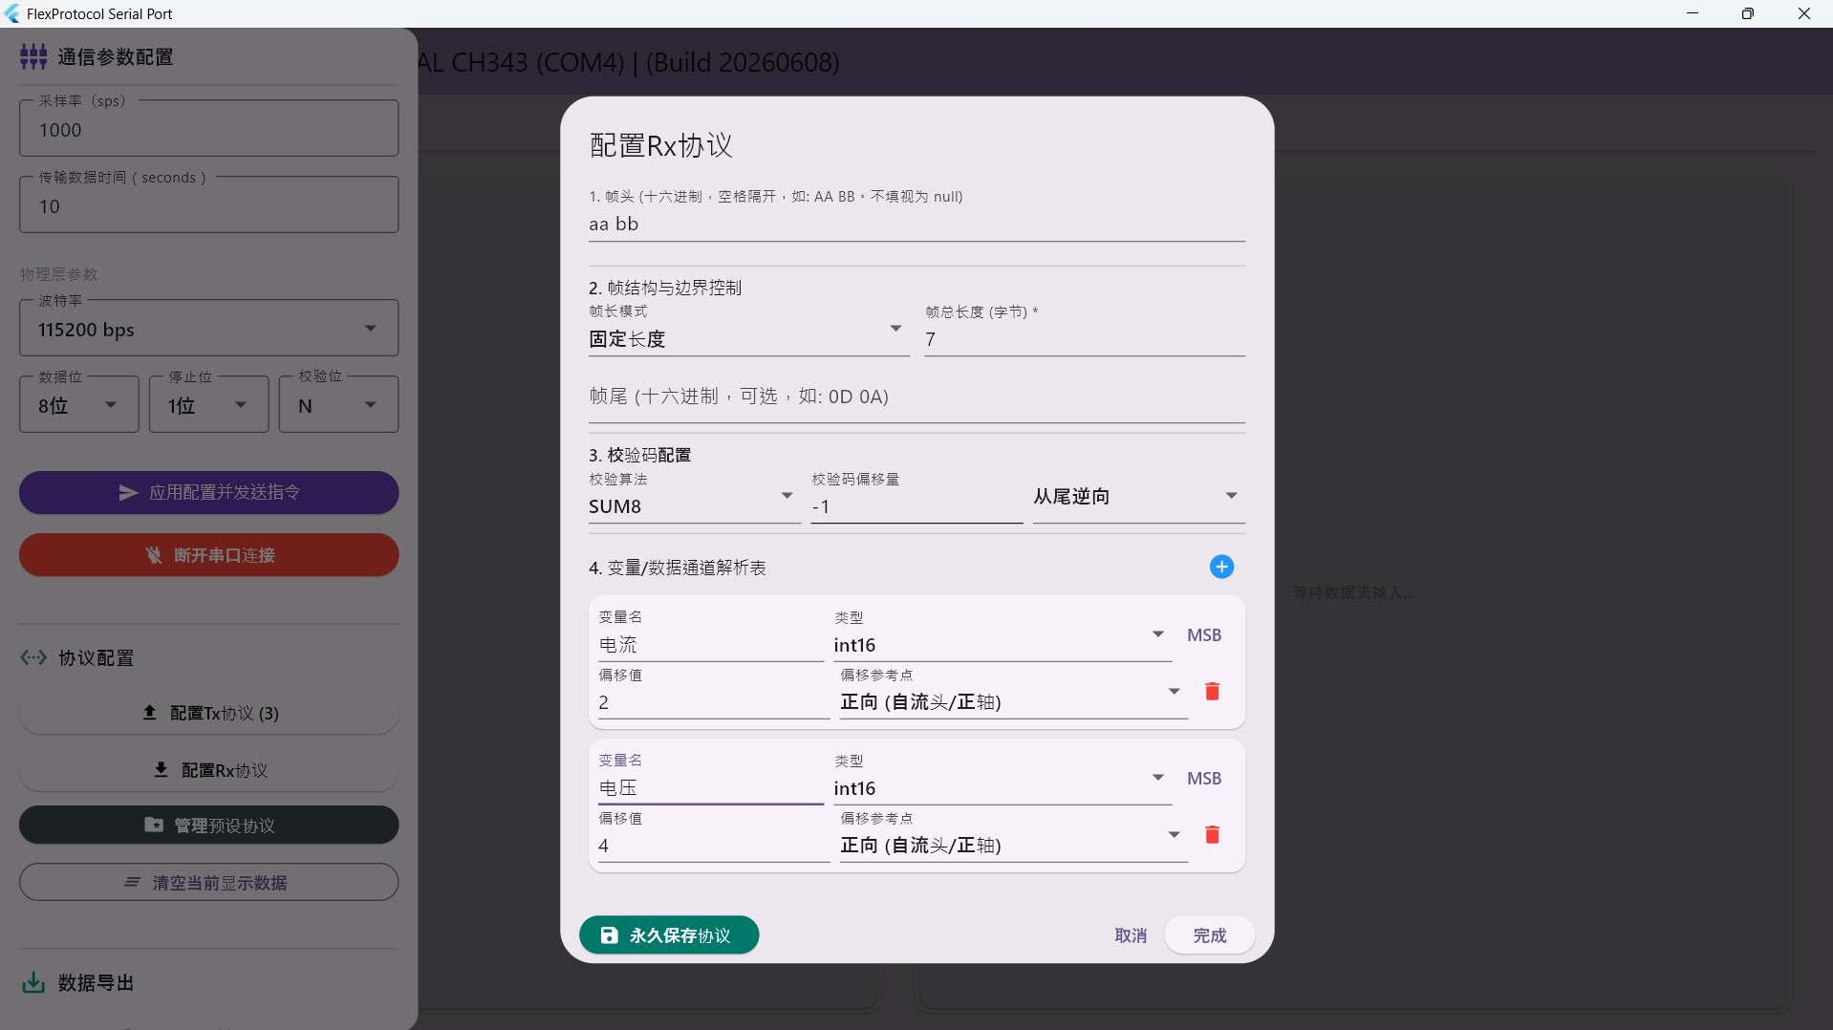Click 完成 to finish configuration
The height and width of the screenshot is (1030, 1833).
[x=1209, y=935]
